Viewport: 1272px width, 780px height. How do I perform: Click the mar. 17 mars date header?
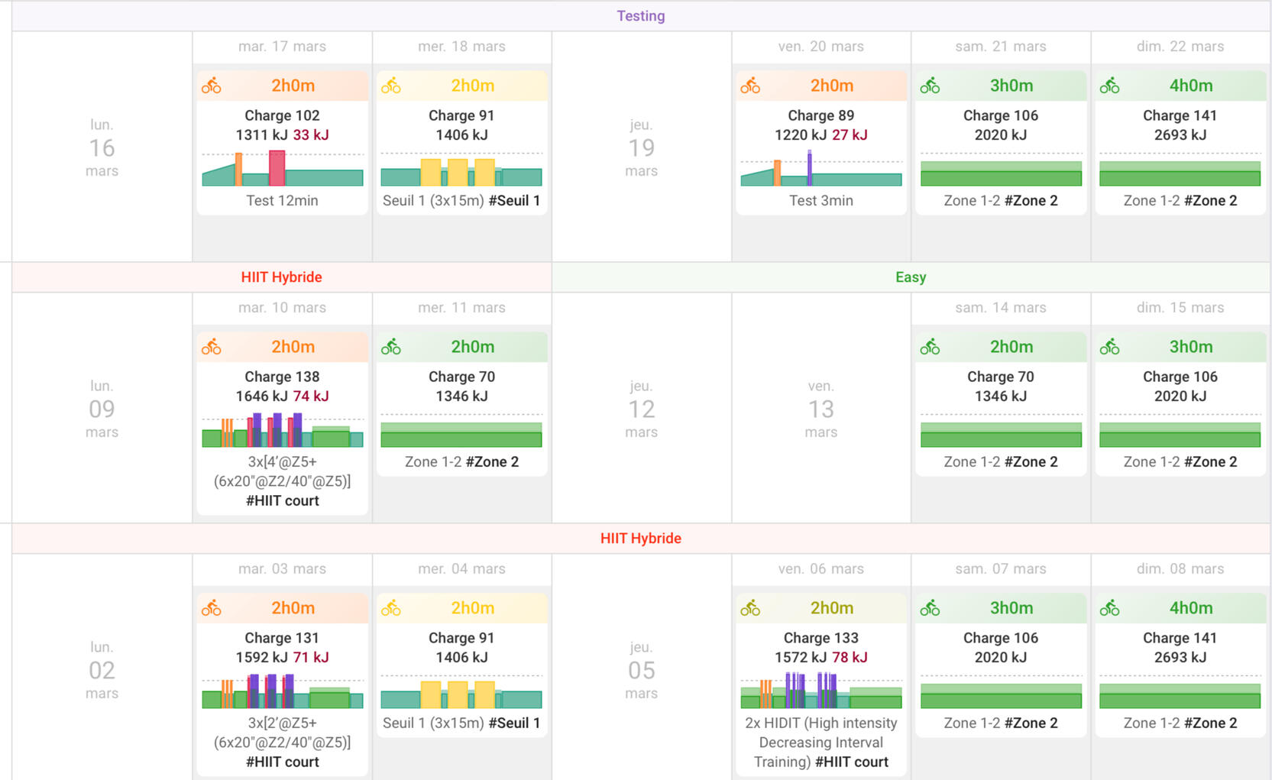click(282, 47)
